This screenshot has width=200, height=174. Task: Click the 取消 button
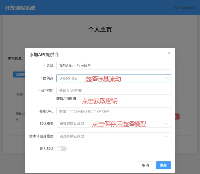[145, 165]
